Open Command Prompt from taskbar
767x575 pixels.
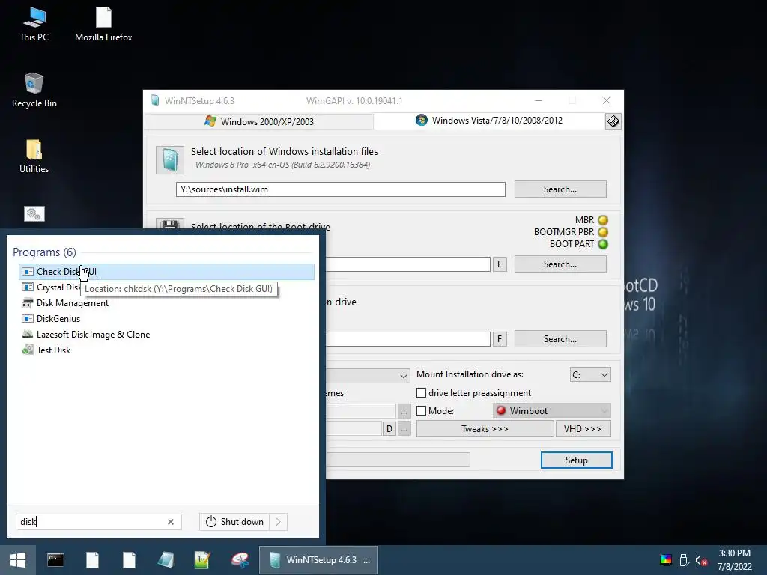tap(55, 560)
